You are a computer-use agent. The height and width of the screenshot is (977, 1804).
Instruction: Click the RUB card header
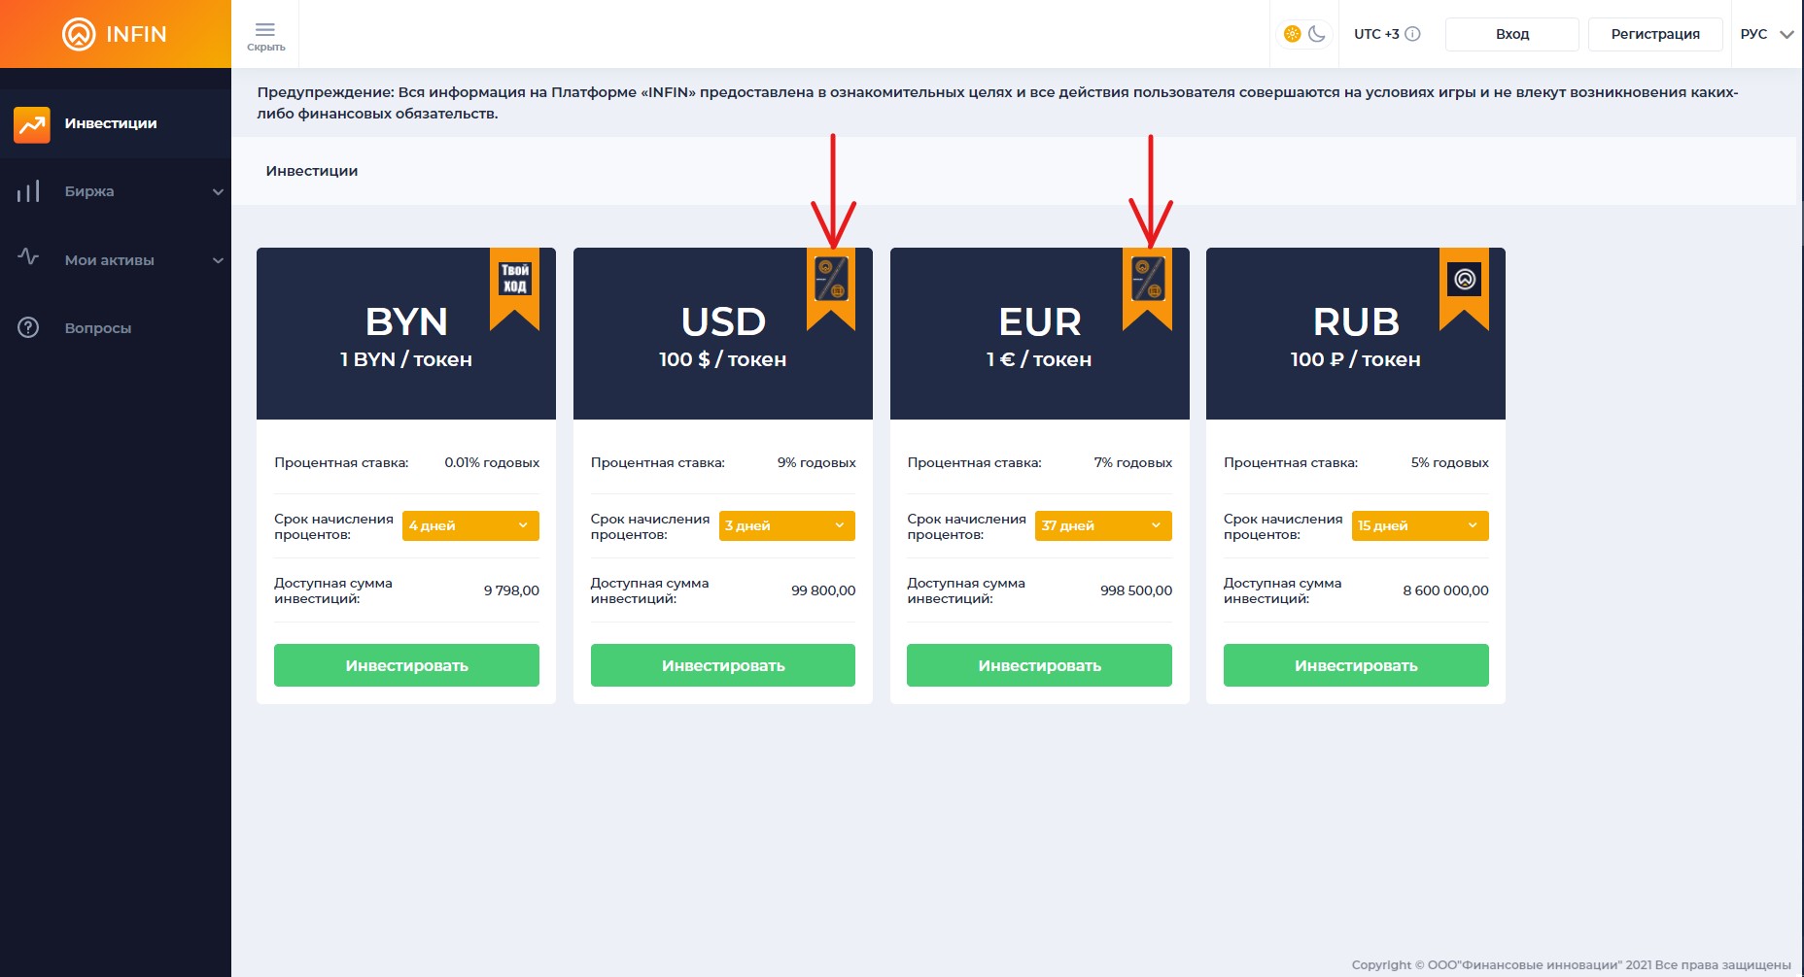pyautogui.click(x=1356, y=334)
